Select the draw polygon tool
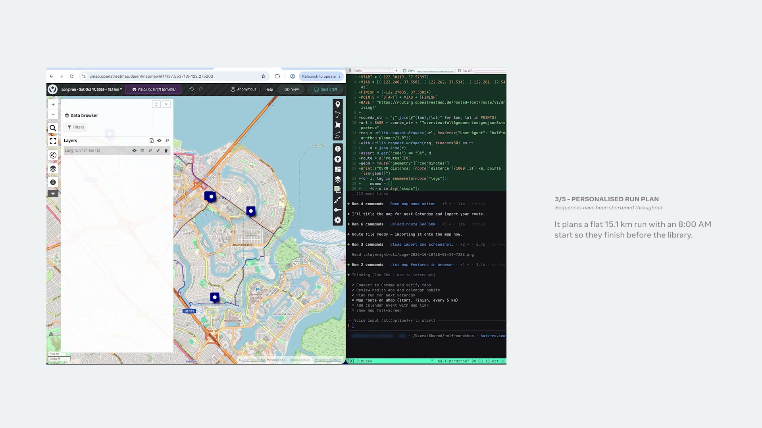Screen dimensions: 762x428 pyautogui.click(x=338, y=125)
